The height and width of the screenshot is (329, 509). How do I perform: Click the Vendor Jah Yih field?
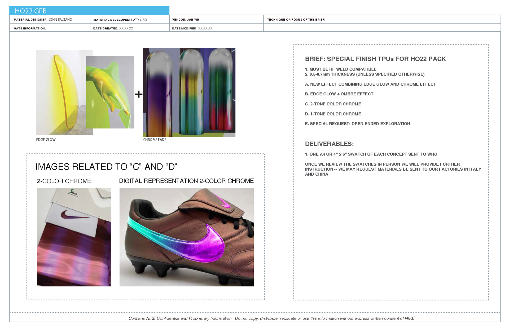pos(216,19)
